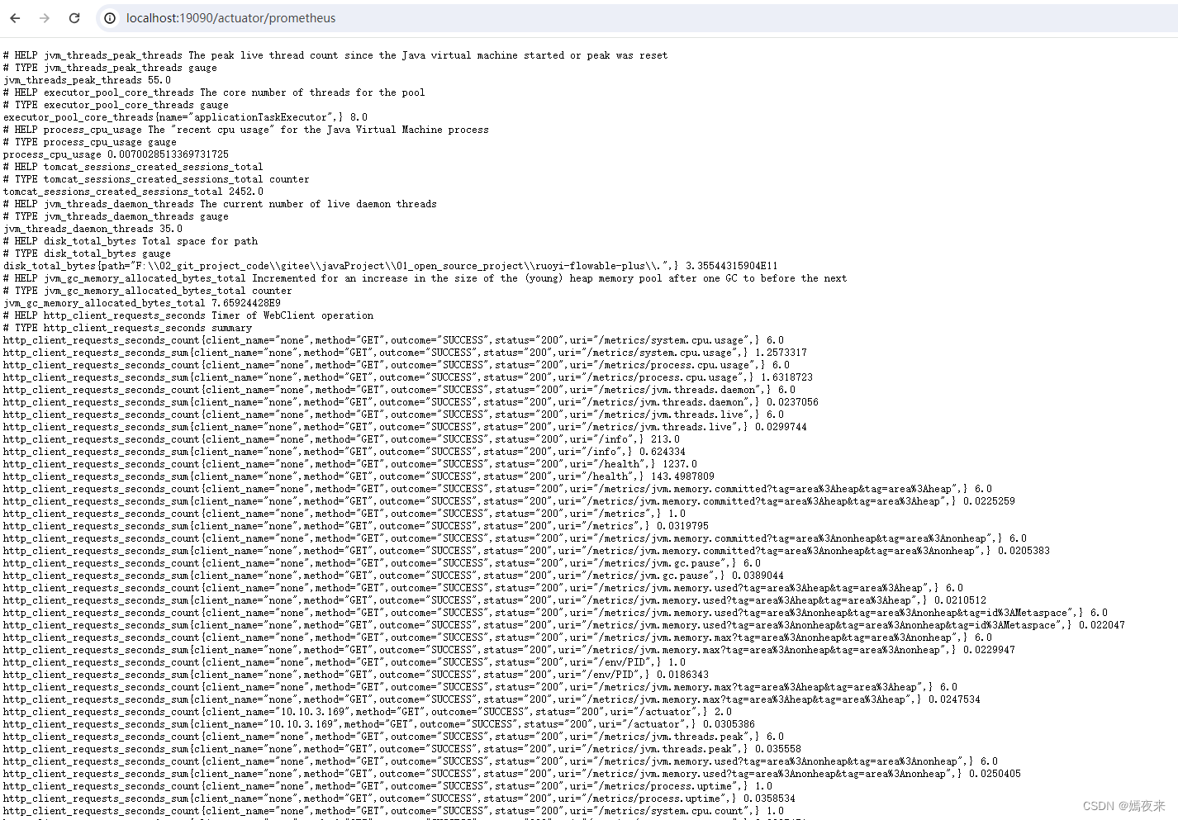Click the disk_total_bytes path metric line
The image size is (1178, 820).
pyautogui.click(x=391, y=266)
